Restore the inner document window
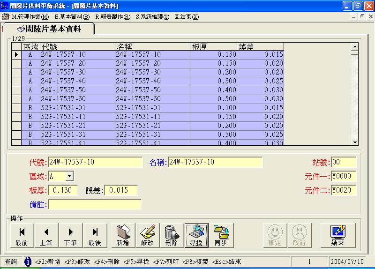The height and width of the screenshot is (269, 375). [362, 16]
